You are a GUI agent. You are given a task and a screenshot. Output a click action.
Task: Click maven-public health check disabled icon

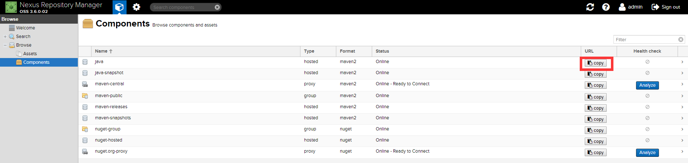(x=647, y=96)
